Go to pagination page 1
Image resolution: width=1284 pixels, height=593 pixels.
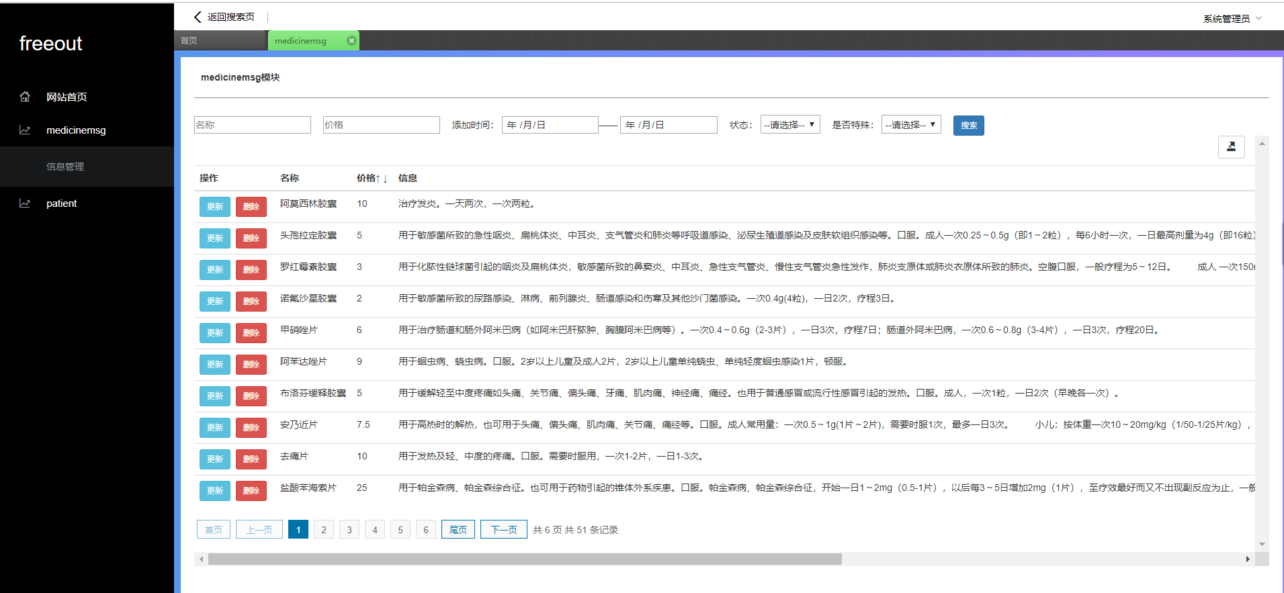tap(298, 530)
